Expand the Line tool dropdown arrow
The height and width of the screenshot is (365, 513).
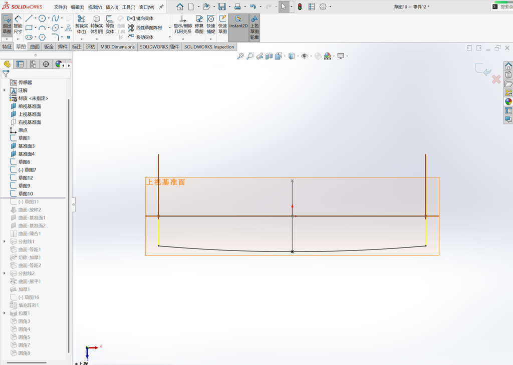point(36,18)
